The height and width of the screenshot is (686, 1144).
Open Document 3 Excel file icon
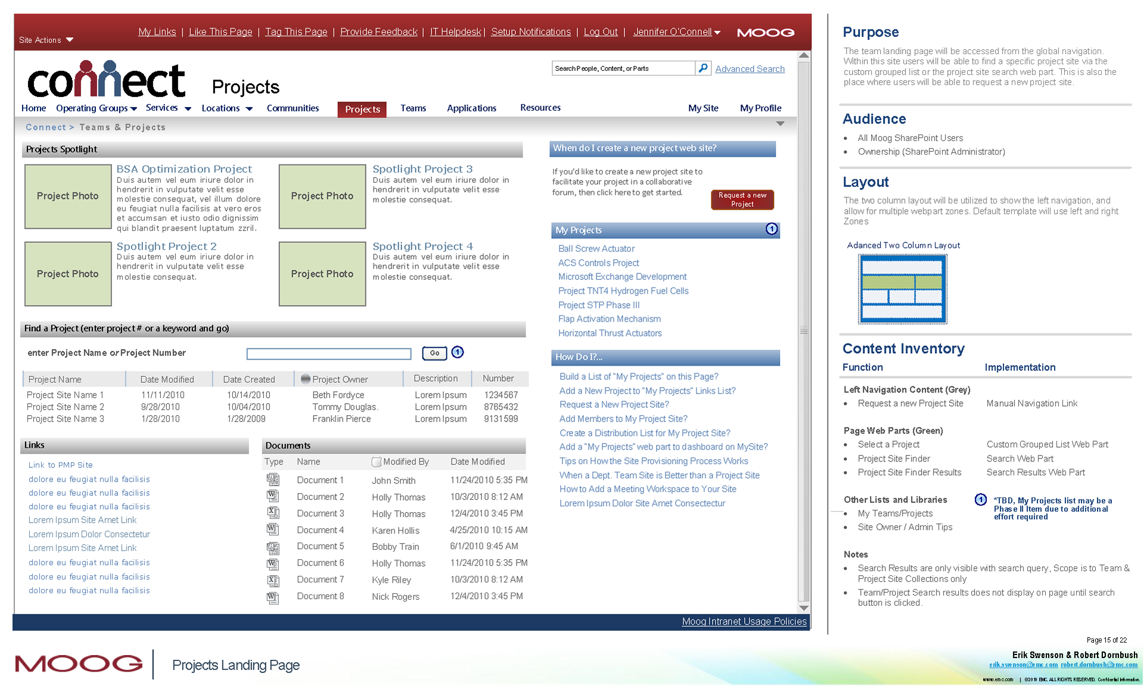[x=273, y=513]
